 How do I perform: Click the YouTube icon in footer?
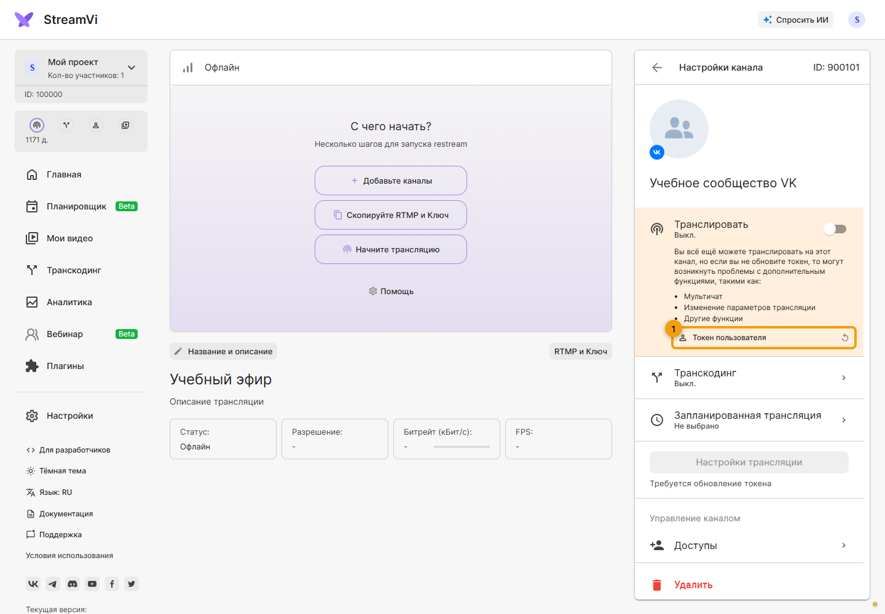click(92, 584)
